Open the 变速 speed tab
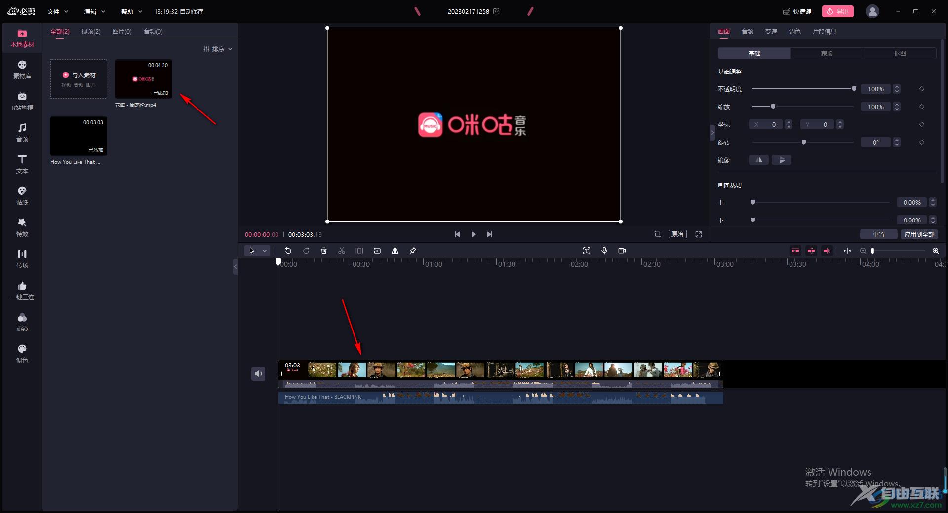This screenshot has height=513, width=948. click(771, 31)
